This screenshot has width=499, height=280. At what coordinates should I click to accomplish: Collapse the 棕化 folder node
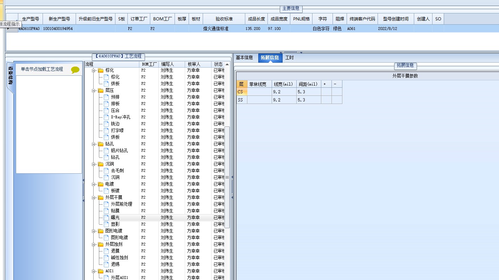94,70
